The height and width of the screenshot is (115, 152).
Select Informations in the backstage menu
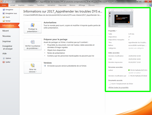coord(10,25)
